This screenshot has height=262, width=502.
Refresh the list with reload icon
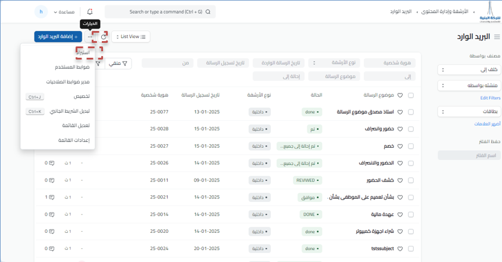pos(104,37)
